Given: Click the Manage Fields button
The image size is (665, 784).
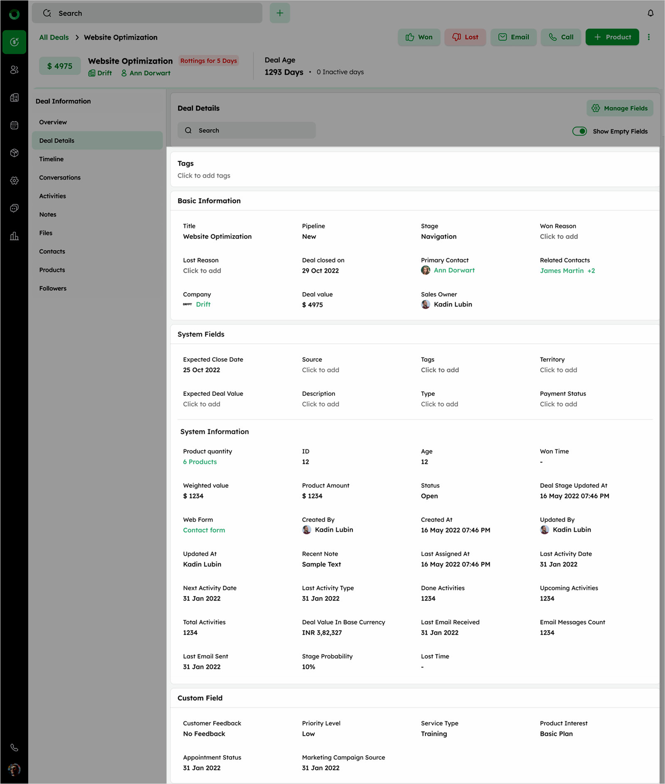Looking at the screenshot, I should [x=620, y=108].
